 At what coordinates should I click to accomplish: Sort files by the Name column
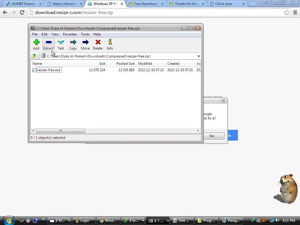click(54, 64)
